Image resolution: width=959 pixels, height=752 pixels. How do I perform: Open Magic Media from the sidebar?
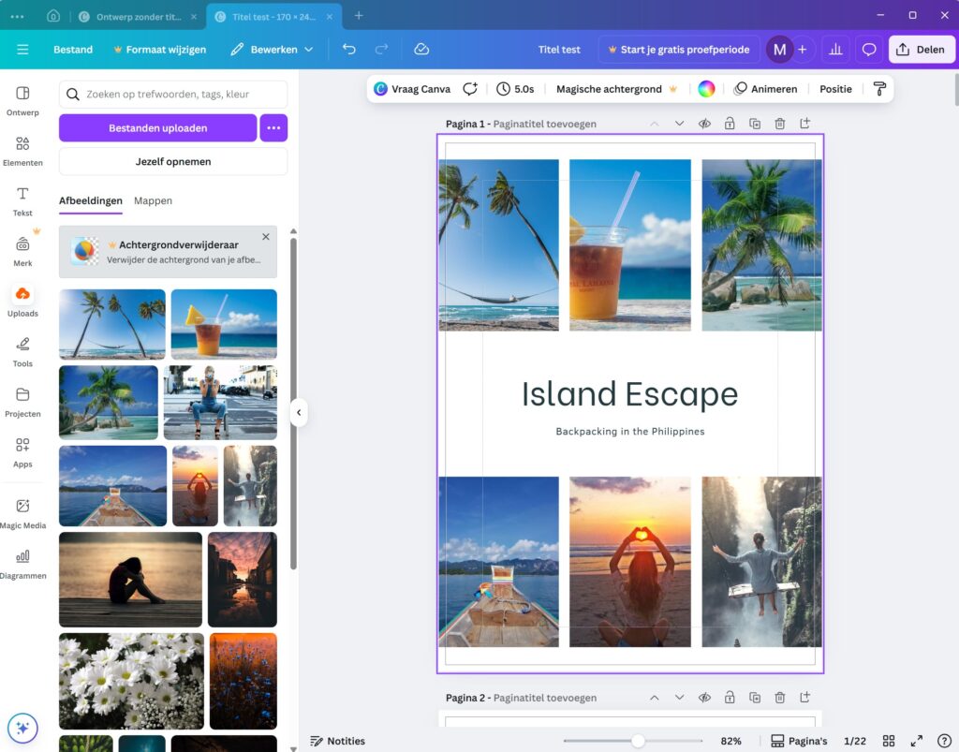click(x=22, y=513)
